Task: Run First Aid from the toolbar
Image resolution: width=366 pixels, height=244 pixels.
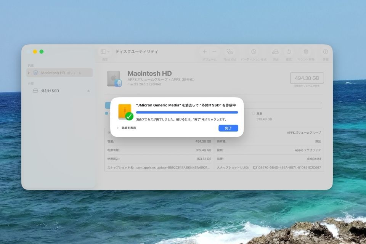Action: click(x=230, y=51)
